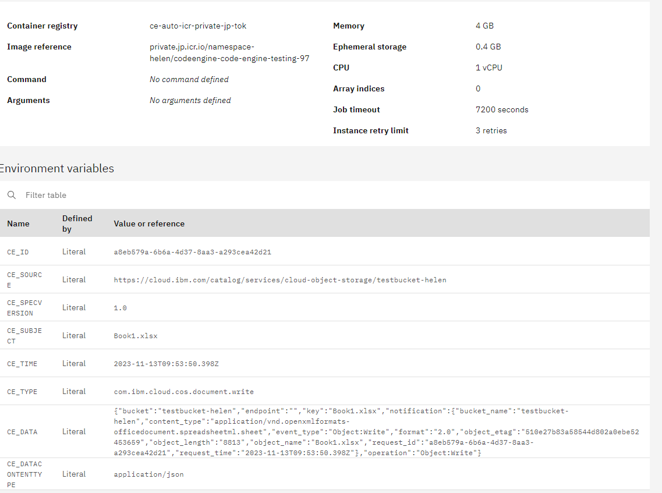
Task: Click the Book1.xlsx subject value
Action: coord(136,336)
